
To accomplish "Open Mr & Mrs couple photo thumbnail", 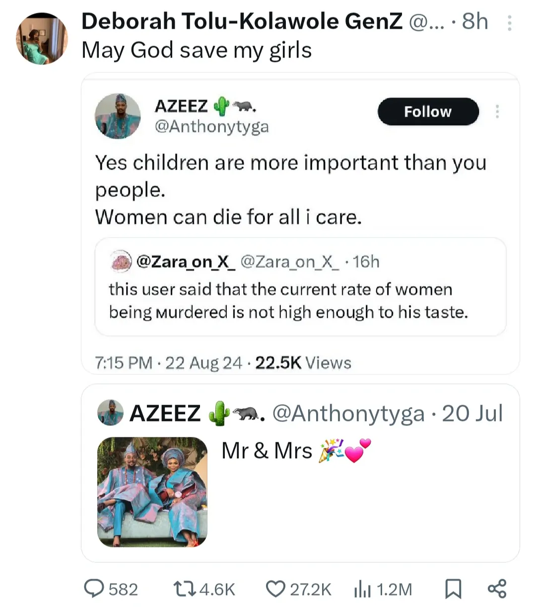I will [152, 492].
